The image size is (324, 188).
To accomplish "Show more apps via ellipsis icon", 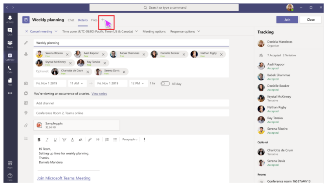I will pos(10,93).
